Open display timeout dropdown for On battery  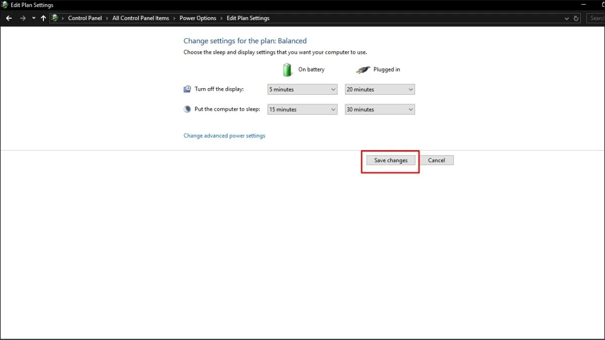[x=302, y=90]
